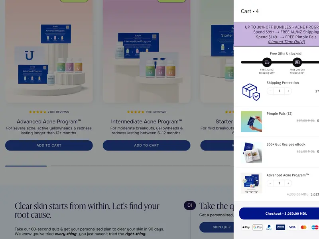Click the free shipping truck milestone icon
Screen dimensions: 319x239
267,63
